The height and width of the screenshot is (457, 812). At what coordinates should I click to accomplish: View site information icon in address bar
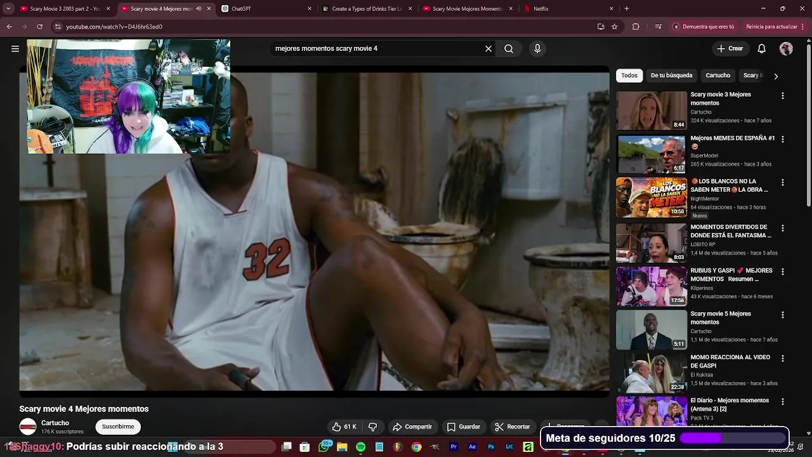58,27
